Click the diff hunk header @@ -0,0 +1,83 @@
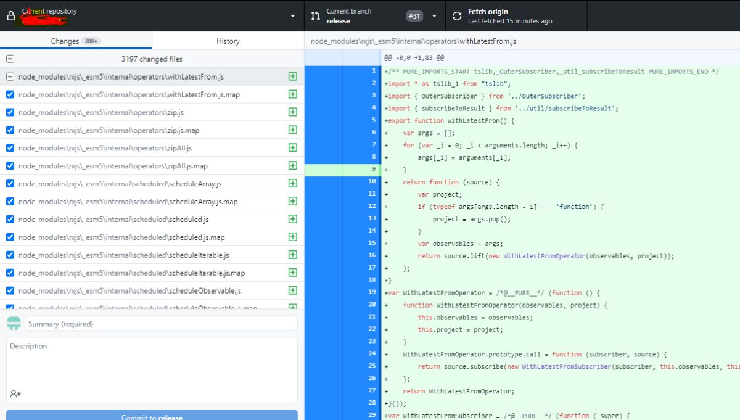740x420 pixels. click(414, 57)
